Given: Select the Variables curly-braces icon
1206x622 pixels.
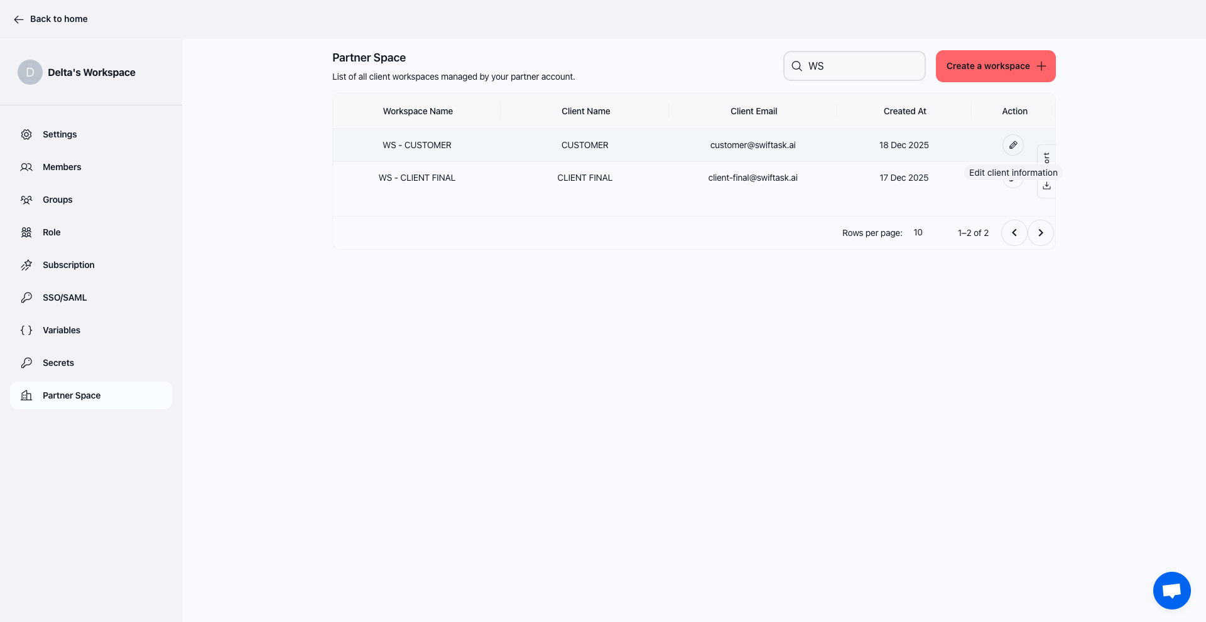Looking at the screenshot, I should pos(26,330).
